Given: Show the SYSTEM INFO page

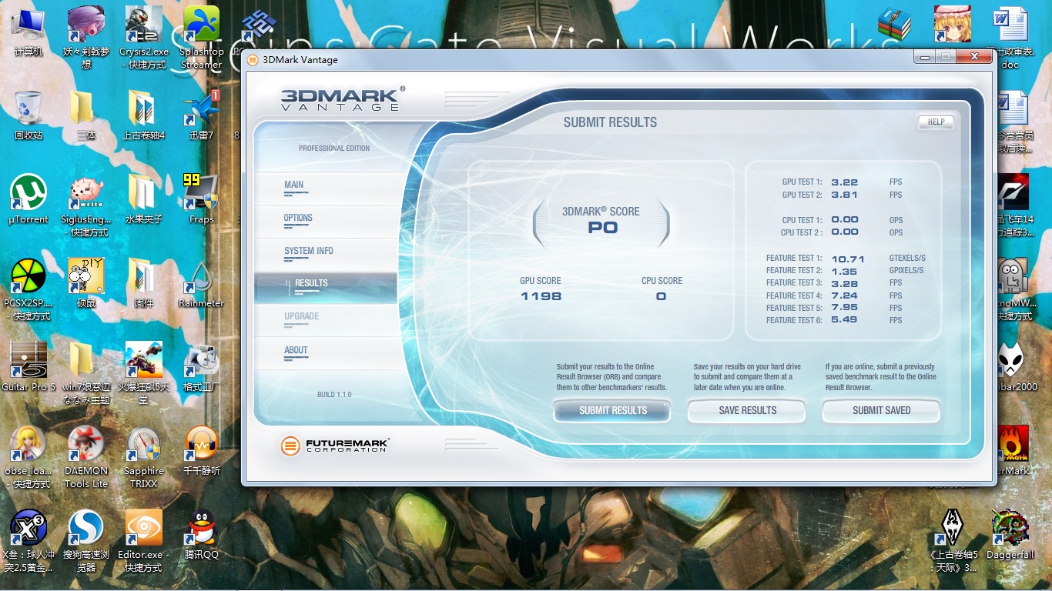Looking at the screenshot, I should click(x=309, y=251).
